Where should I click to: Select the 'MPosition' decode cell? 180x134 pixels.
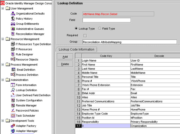point(155,118)
